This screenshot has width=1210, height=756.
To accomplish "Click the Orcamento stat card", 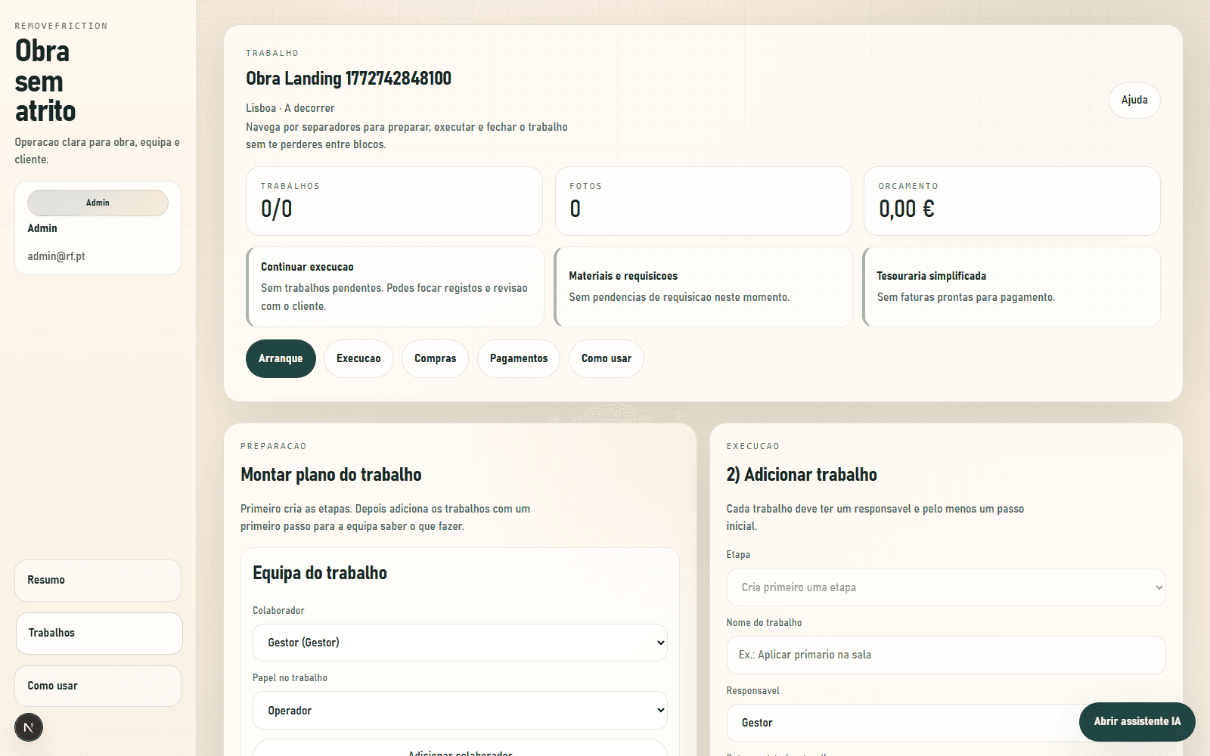I will click(1011, 201).
